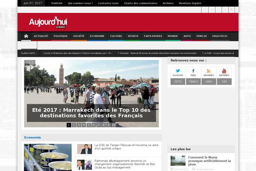The width and height of the screenshot is (256, 171).
Task: Jump to slide 9 of the carousel
Action: coord(108,125)
